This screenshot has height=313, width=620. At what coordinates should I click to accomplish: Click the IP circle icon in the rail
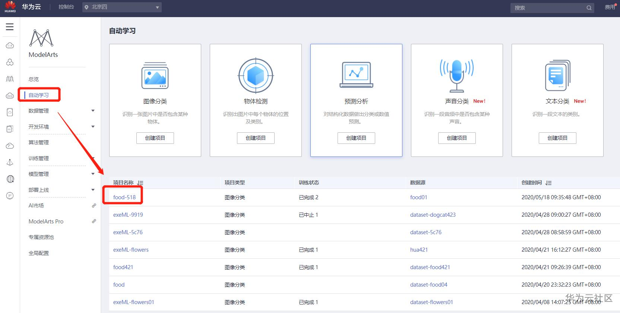pyautogui.click(x=10, y=196)
